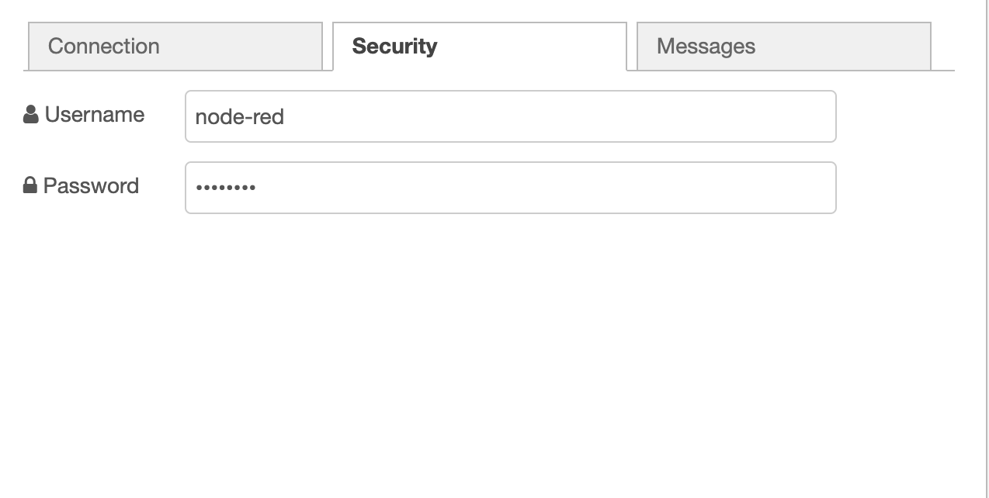Click the user silhouette icon beside Username
The image size is (989, 498).
[31, 115]
